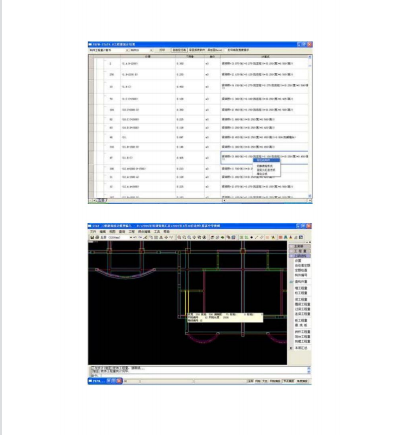The height and width of the screenshot is (435, 397).
Task: Click the 0.450 quantity cell
Action: point(190,87)
